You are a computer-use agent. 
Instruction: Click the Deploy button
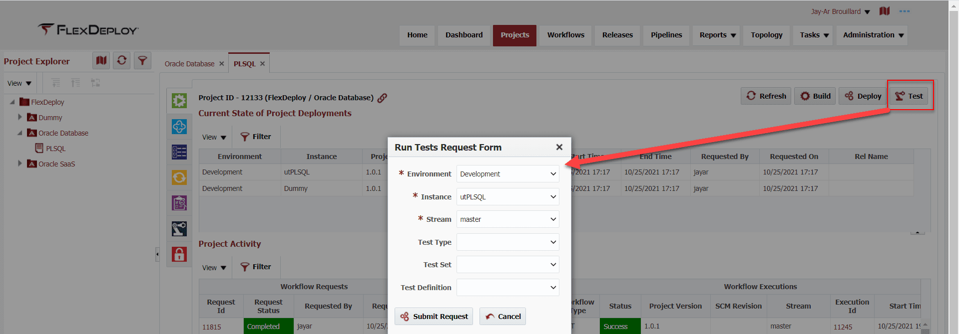[863, 96]
